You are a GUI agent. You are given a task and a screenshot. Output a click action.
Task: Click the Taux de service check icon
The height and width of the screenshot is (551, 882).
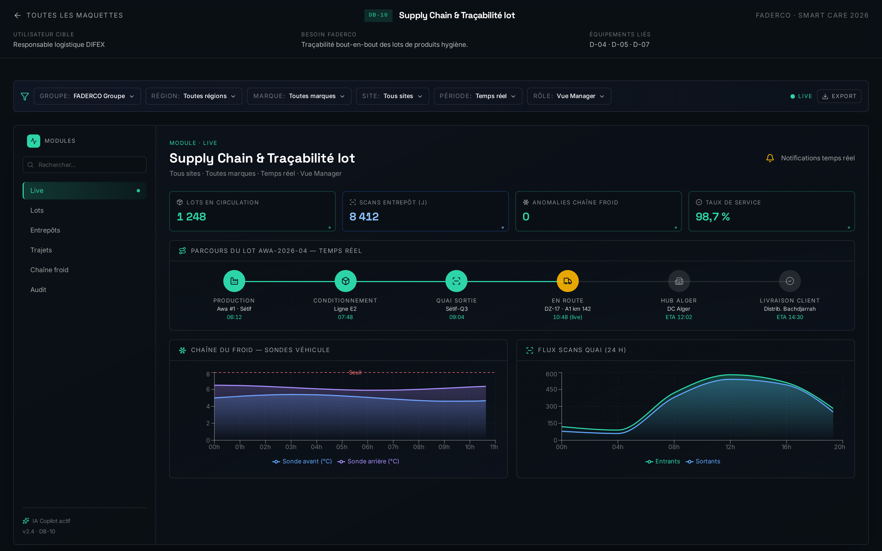[699, 202]
